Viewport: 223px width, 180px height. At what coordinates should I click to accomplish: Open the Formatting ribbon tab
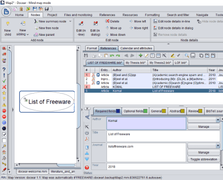(152, 15)
